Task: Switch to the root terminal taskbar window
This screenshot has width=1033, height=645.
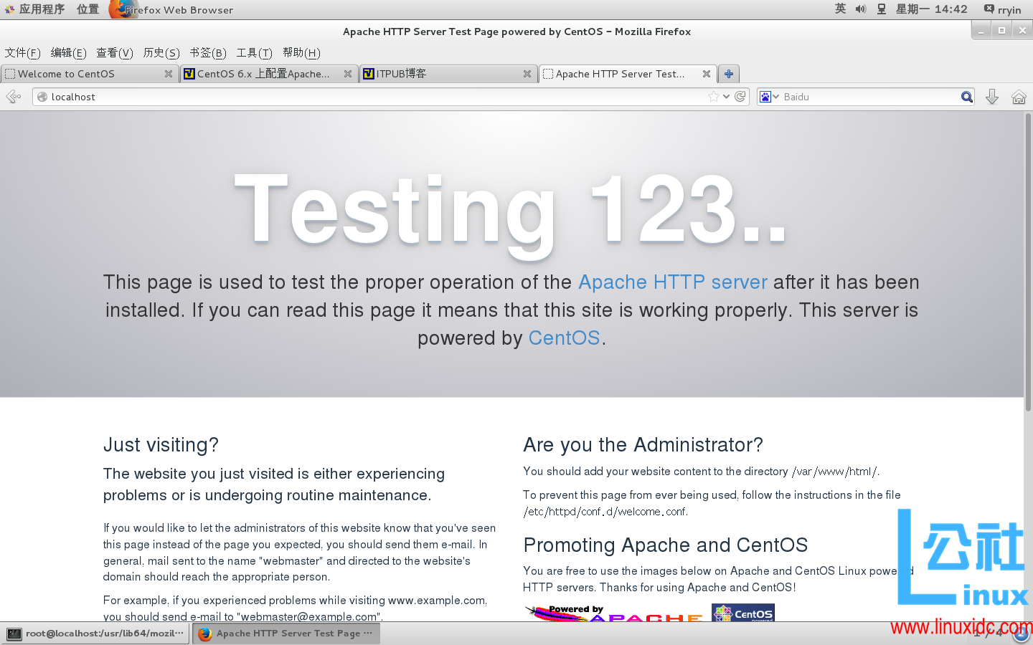Action: [x=96, y=634]
